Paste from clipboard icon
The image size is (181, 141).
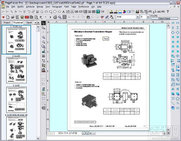(88, 17)
